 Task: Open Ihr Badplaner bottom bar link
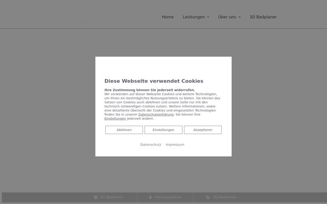112,197
